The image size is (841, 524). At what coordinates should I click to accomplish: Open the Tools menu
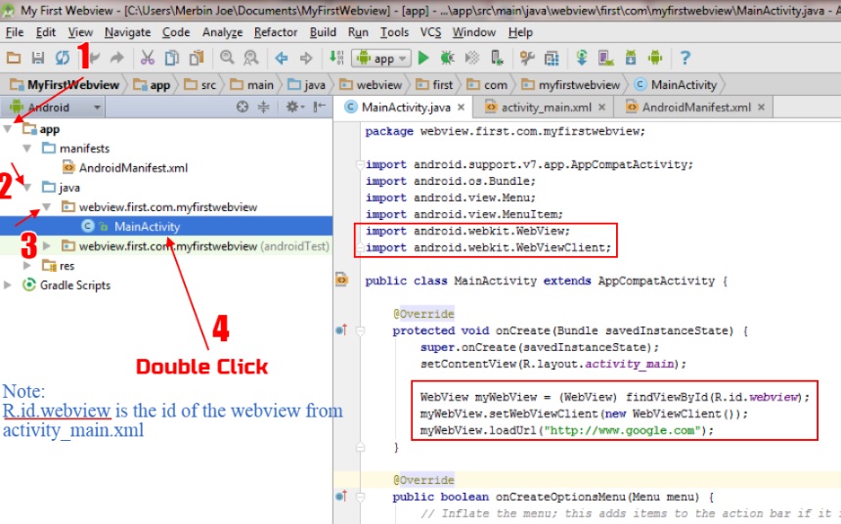[x=394, y=32]
